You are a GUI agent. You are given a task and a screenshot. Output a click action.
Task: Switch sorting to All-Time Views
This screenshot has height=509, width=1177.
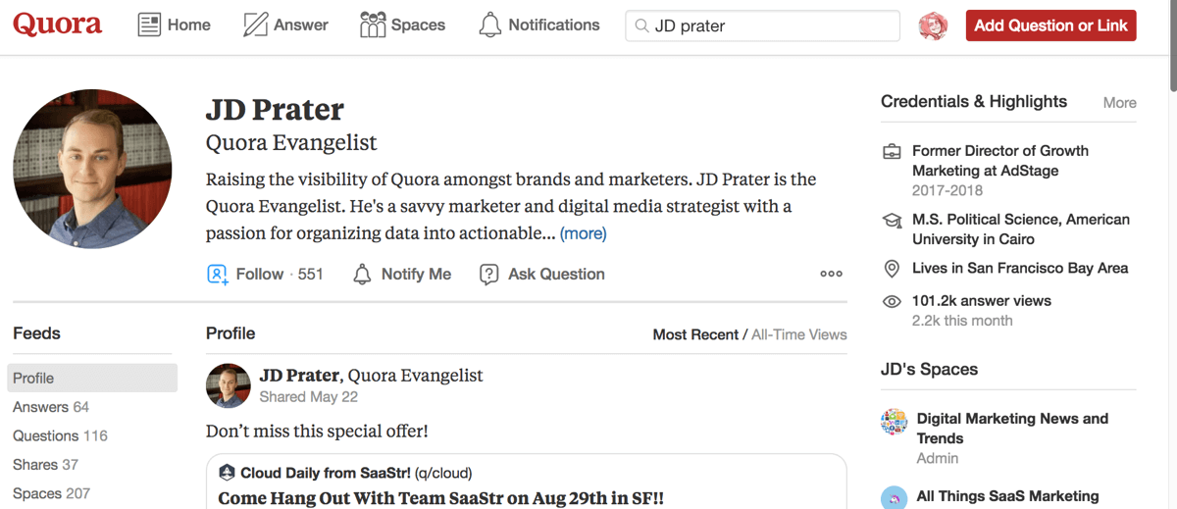pyautogui.click(x=798, y=334)
